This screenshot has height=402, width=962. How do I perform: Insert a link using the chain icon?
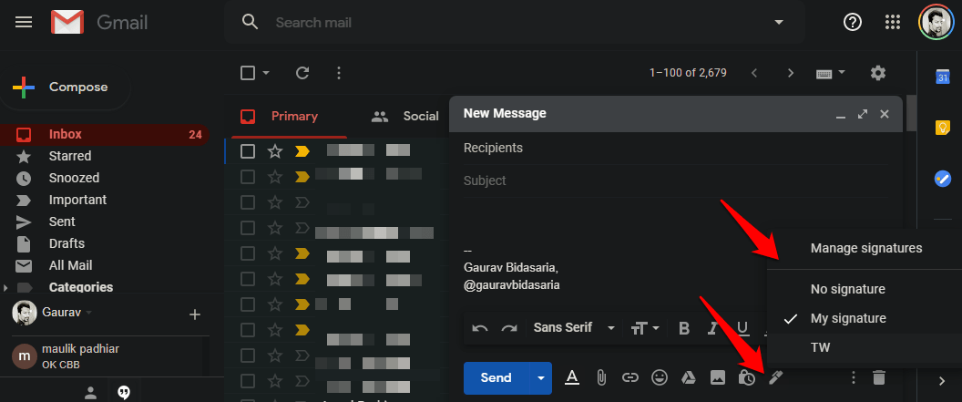click(x=629, y=377)
